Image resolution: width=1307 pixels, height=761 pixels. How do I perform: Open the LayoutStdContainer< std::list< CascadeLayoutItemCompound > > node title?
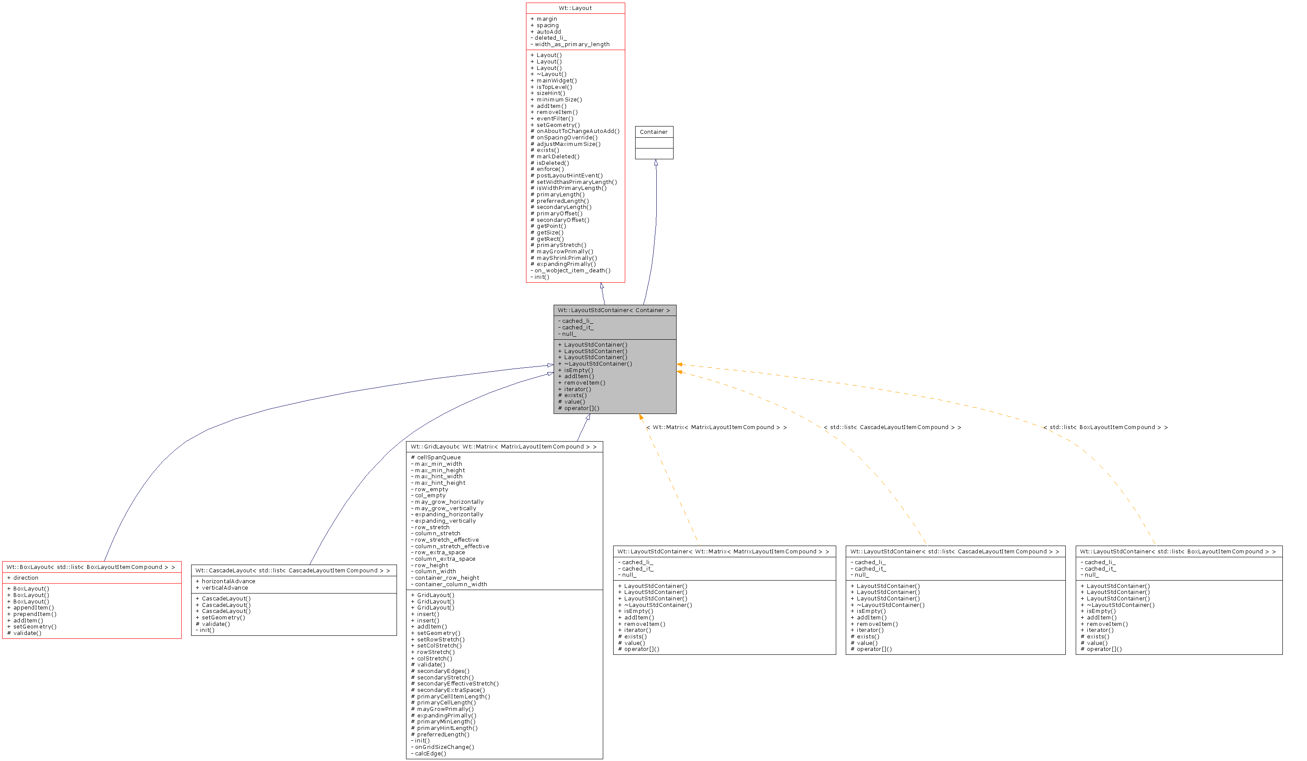click(x=955, y=552)
